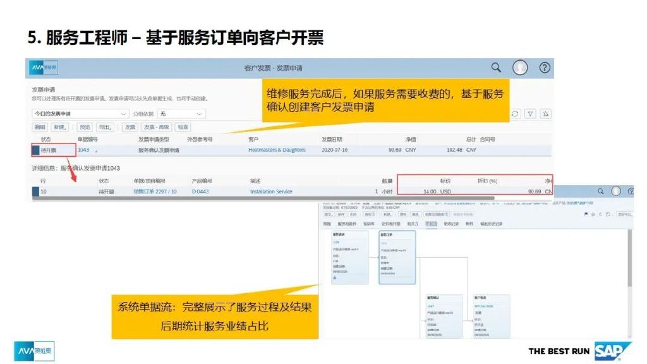Click the 发票 button

(x=130, y=127)
